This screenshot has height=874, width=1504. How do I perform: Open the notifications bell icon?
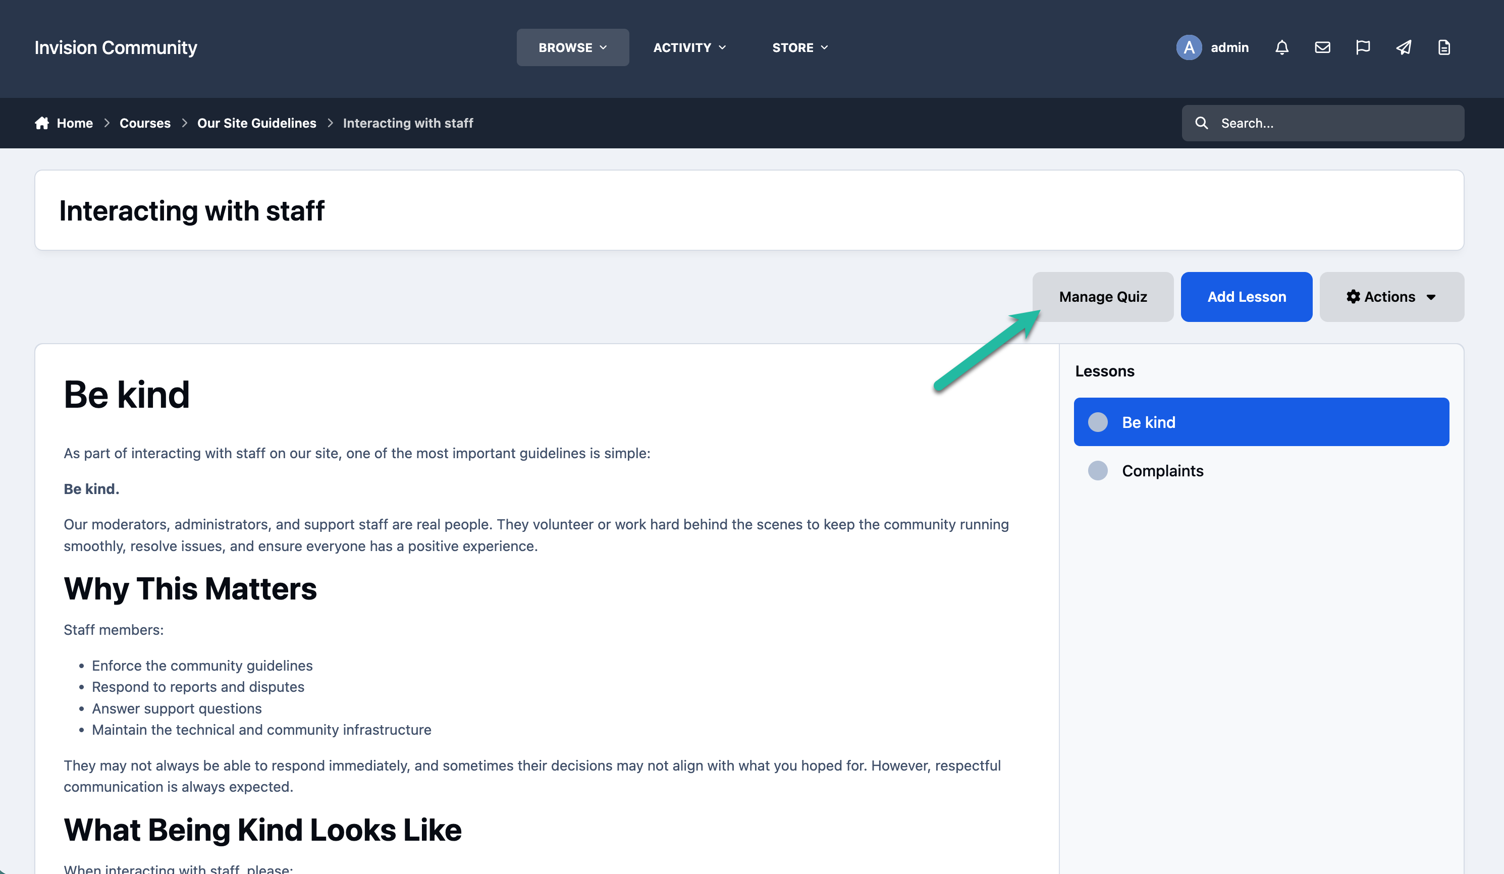(1281, 47)
